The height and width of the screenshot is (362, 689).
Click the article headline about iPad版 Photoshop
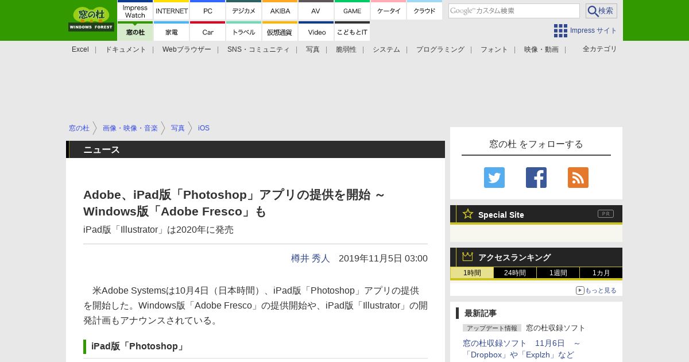point(234,203)
